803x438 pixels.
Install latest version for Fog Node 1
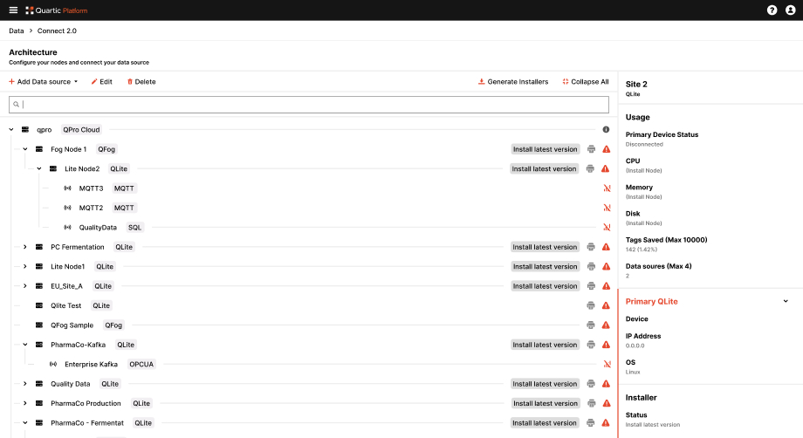coord(546,149)
